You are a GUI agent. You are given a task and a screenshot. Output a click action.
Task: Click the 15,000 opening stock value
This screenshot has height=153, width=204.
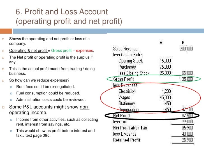pyautogui.click(x=165, y=61)
